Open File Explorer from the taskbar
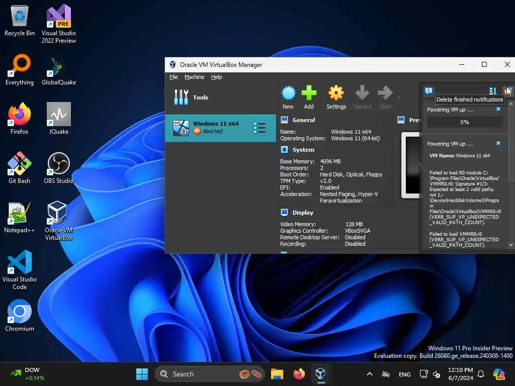 click(277, 374)
